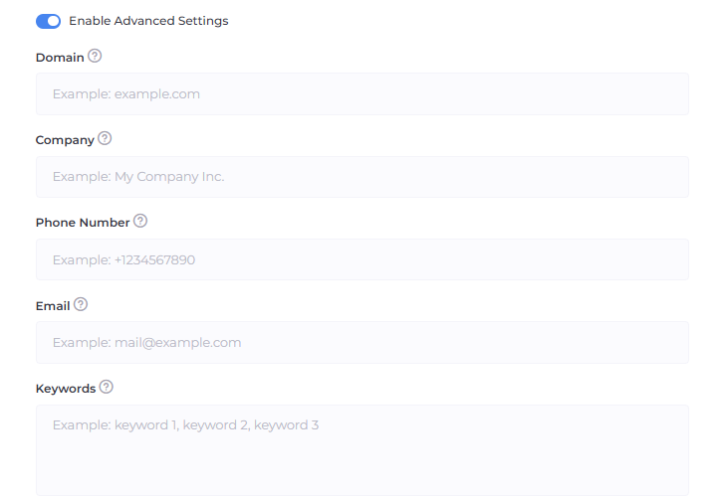This screenshot has width=725, height=501.
Task: Click the Enable Advanced Settings label text
Action: tap(148, 21)
